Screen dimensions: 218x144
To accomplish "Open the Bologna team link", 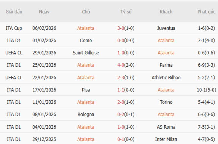I will [86, 114].
